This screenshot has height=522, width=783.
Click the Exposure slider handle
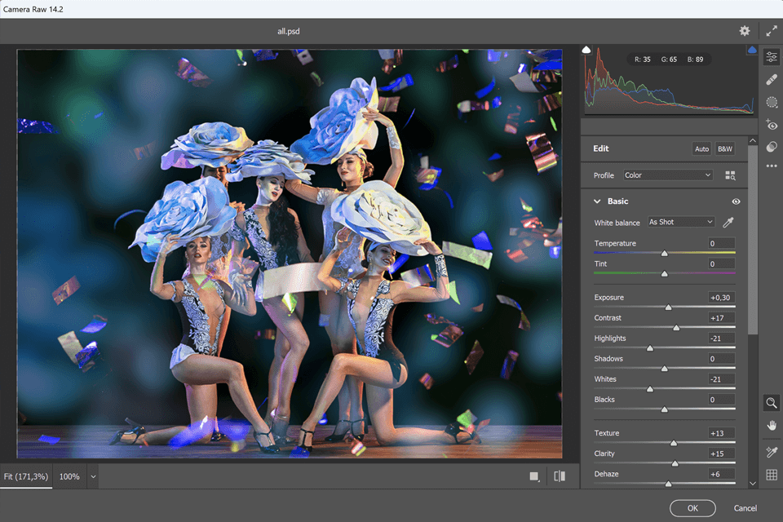click(x=668, y=307)
